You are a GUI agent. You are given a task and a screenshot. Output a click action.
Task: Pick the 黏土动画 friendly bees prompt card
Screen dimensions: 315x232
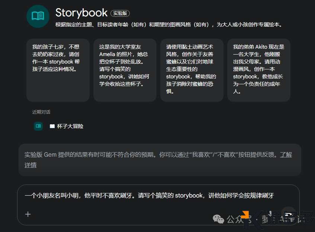(192, 70)
